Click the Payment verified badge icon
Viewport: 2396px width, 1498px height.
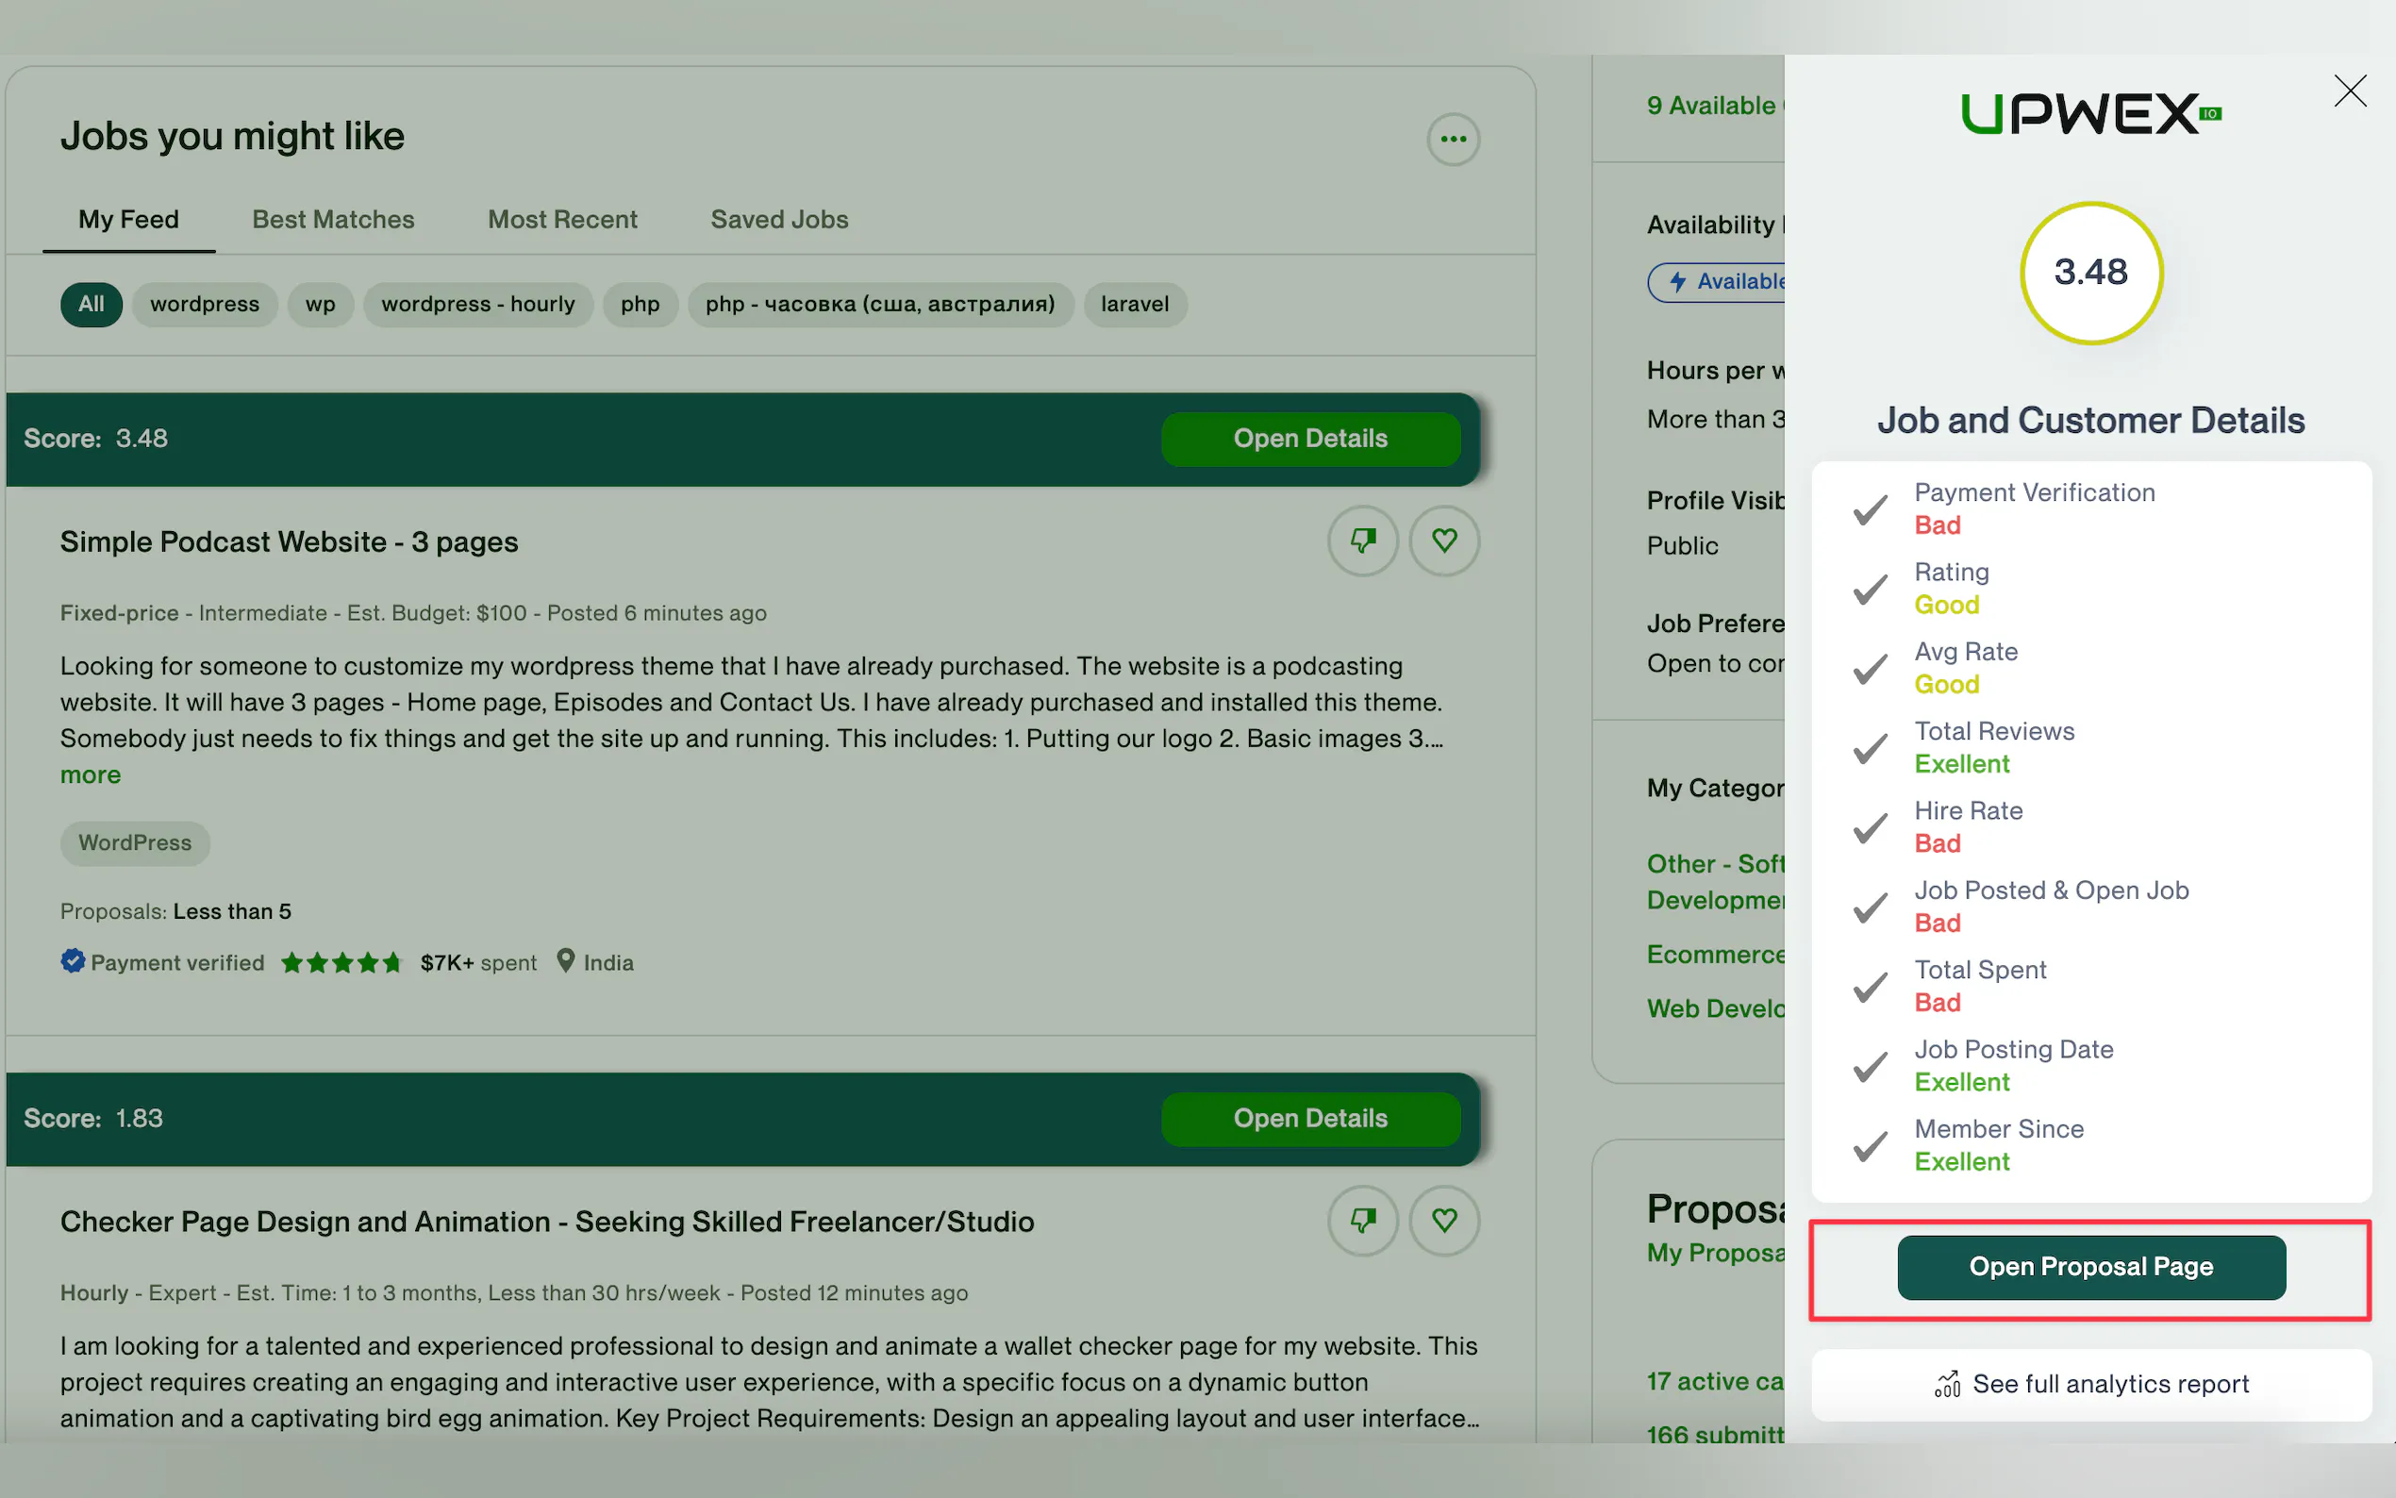pyautogui.click(x=73, y=961)
